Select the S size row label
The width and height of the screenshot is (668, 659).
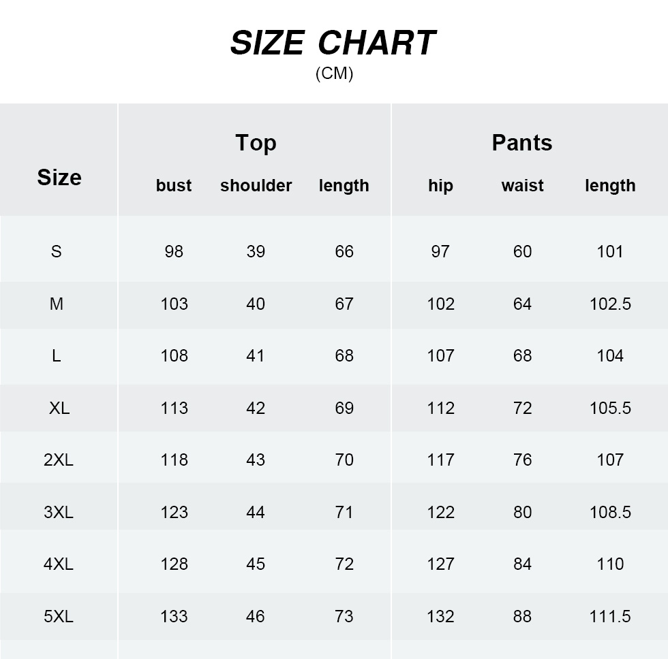tap(57, 251)
